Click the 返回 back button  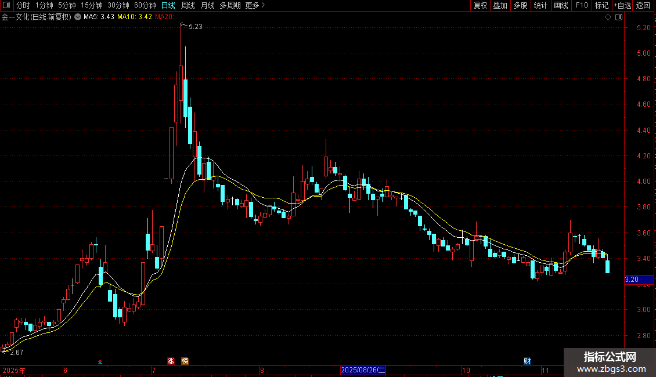643,5
